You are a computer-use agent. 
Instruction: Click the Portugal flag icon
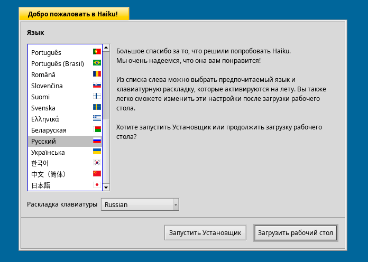pyautogui.click(x=97, y=51)
